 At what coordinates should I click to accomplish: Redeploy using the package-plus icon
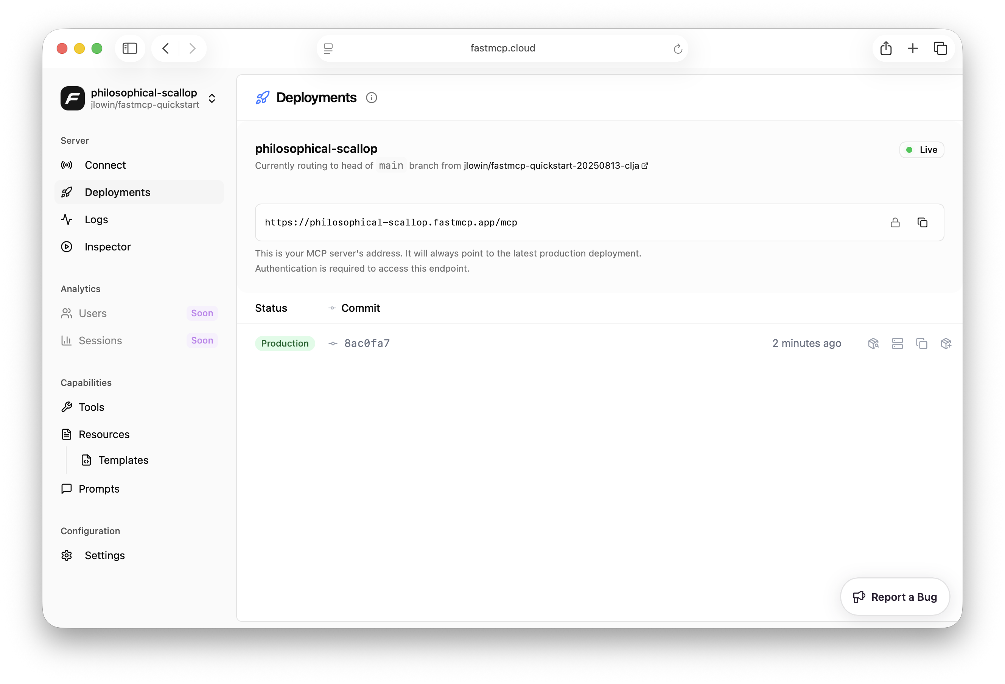(946, 343)
